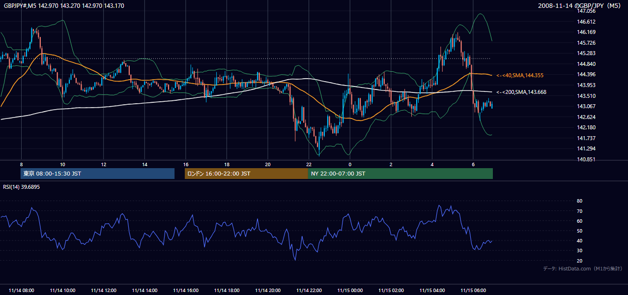Click price axis label 144.396

(x=587, y=74)
